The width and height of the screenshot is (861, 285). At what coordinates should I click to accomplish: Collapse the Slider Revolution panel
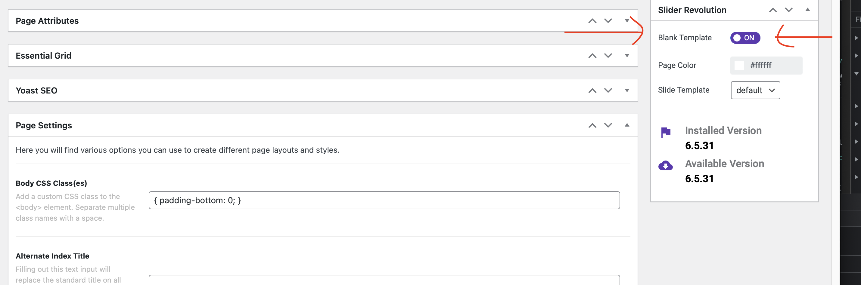tap(807, 10)
